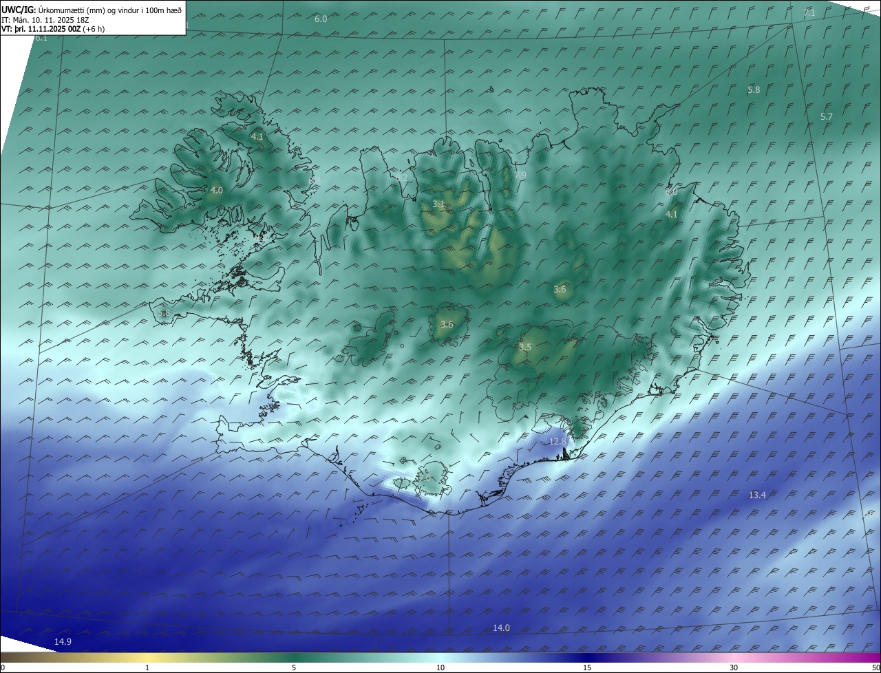Image resolution: width=881 pixels, height=673 pixels.
Task: Click the '15' tick on the color scale
Action: coord(587,667)
